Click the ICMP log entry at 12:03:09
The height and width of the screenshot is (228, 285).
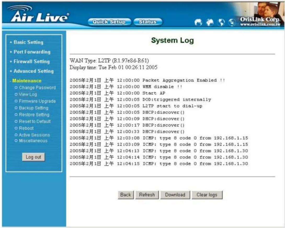tap(159, 144)
